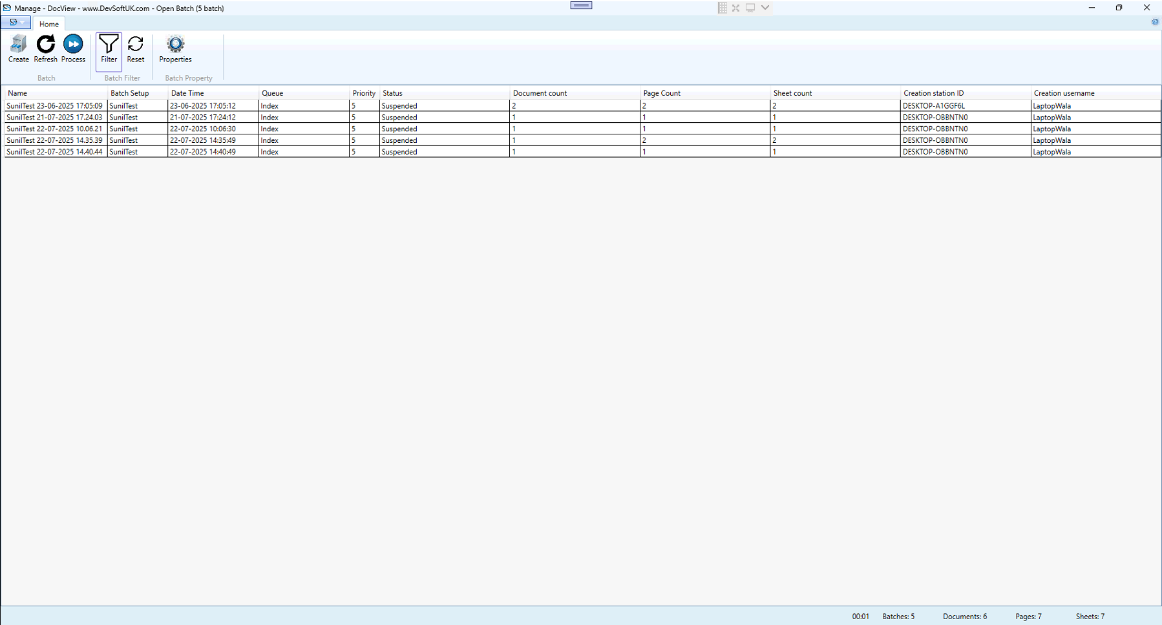Open the application file menu button
The image size is (1162, 625).
(x=13, y=21)
